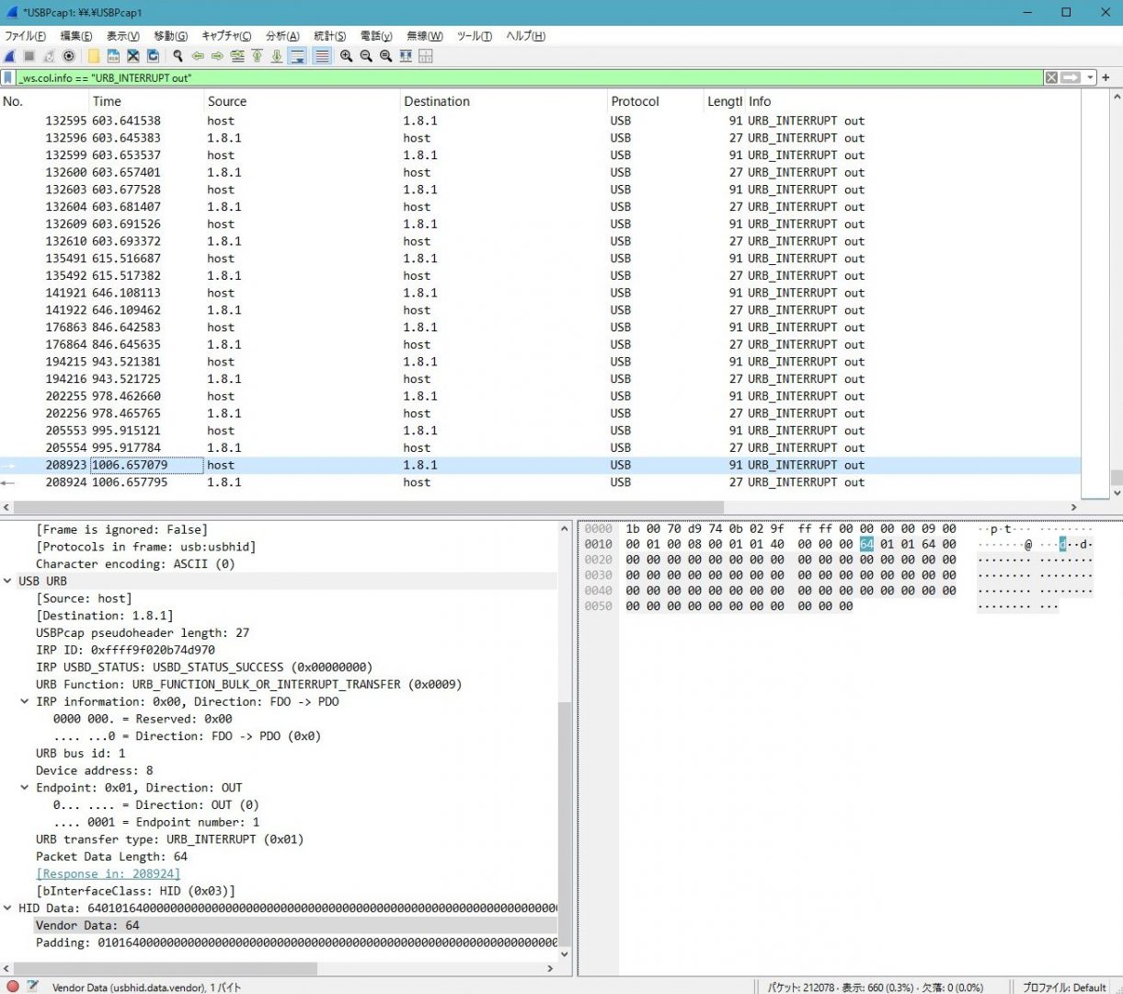This screenshot has width=1123, height=994.
Task: Click the open capture file folder icon
Action: (x=94, y=56)
